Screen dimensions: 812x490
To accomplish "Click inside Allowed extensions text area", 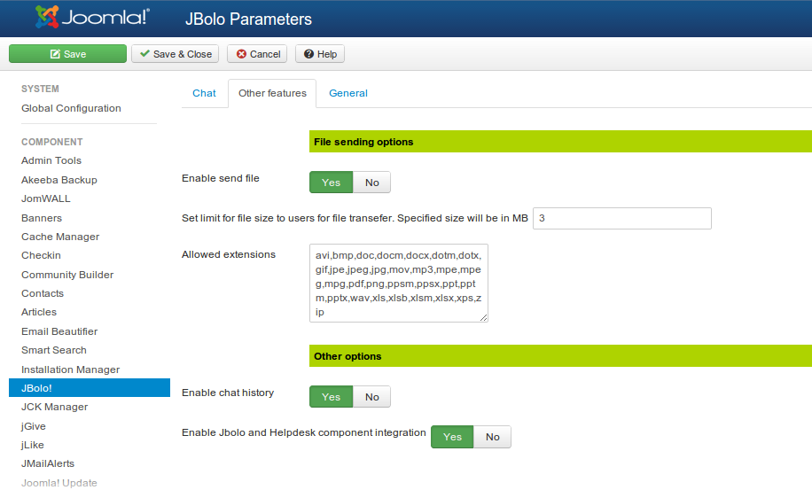I will coord(399,283).
